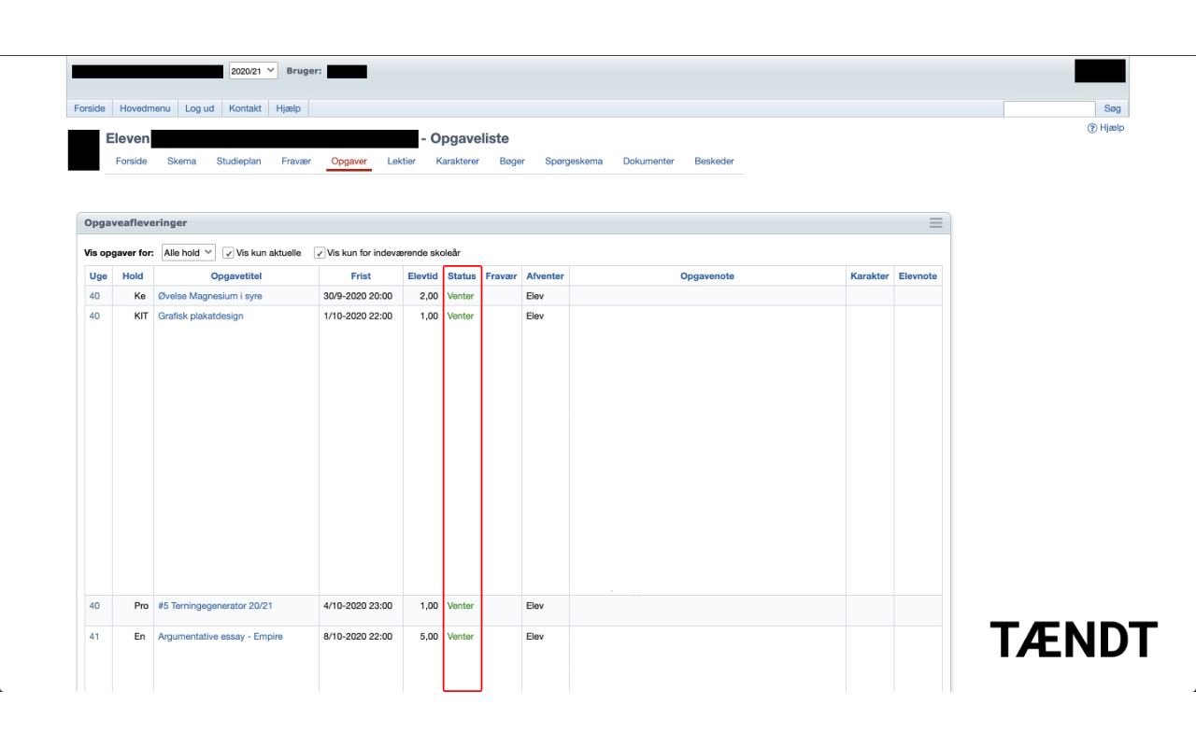Expand the Alle hold dropdown
1196x747 pixels.
point(188,252)
